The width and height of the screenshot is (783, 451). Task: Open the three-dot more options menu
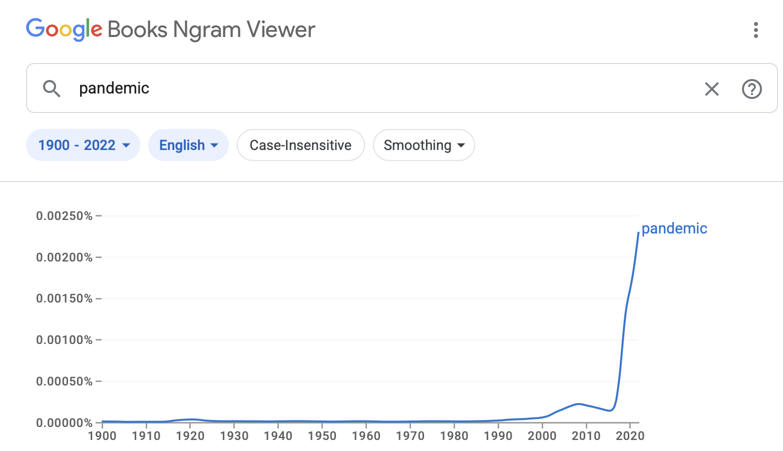click(755, 30)
